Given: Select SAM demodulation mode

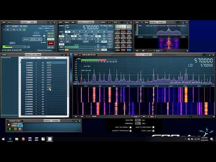Looking at the screenshot, I should [74, 32].
